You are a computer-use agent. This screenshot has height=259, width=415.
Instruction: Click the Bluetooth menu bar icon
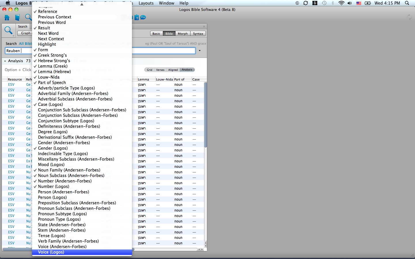click(x=333, y=3)
